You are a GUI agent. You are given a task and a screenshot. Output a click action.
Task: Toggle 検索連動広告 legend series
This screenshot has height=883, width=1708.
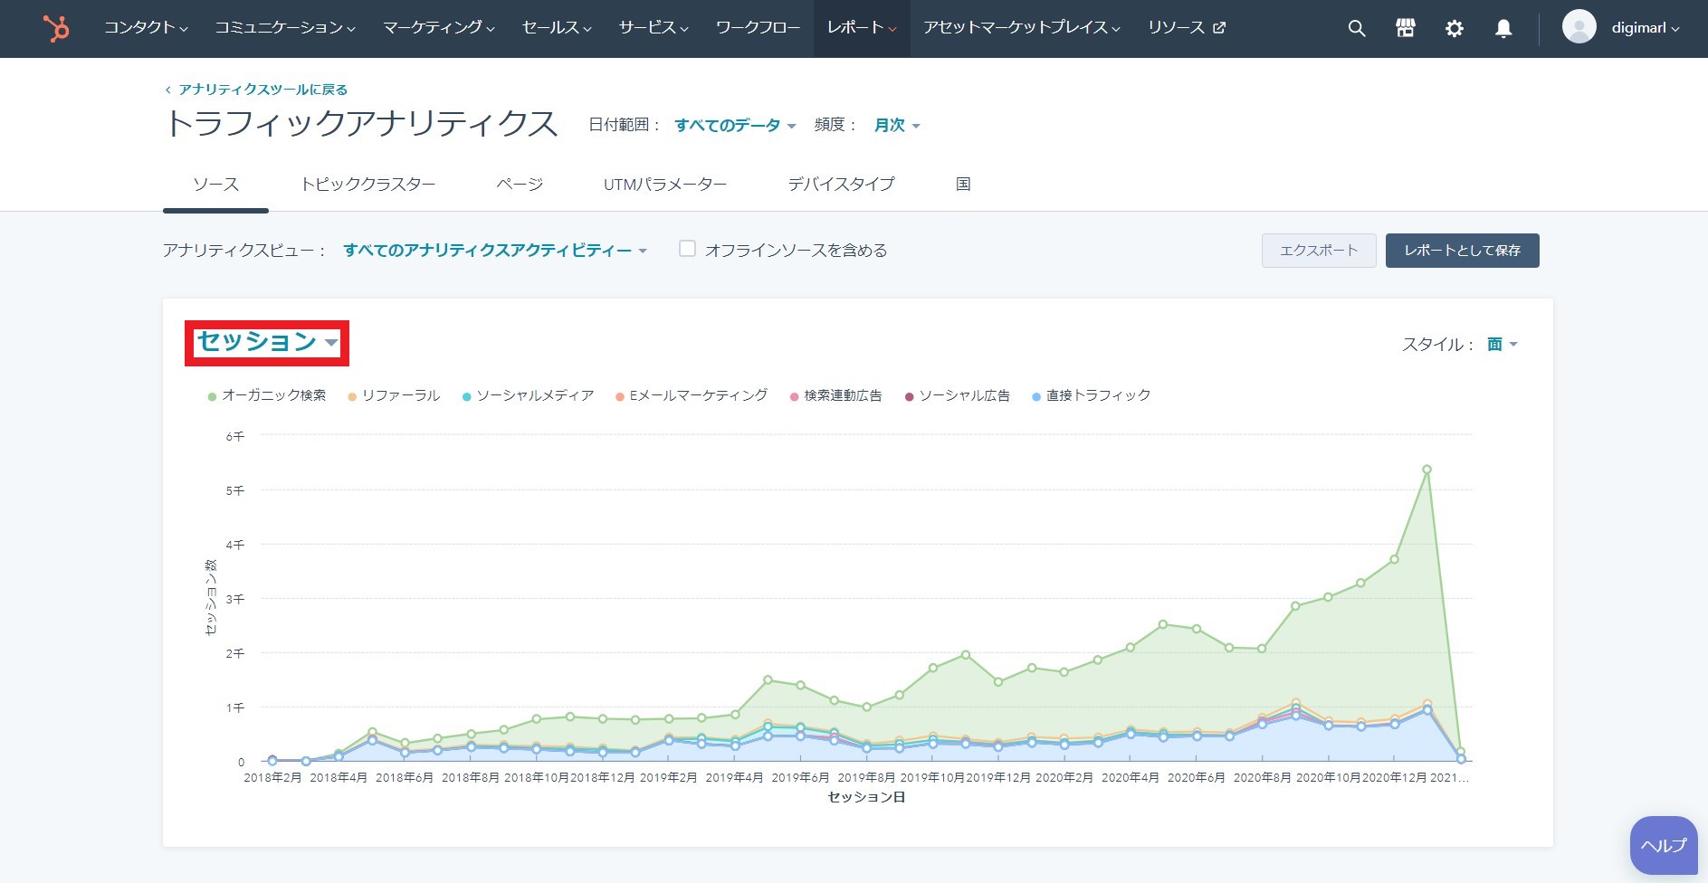click(x=835, y=395)
